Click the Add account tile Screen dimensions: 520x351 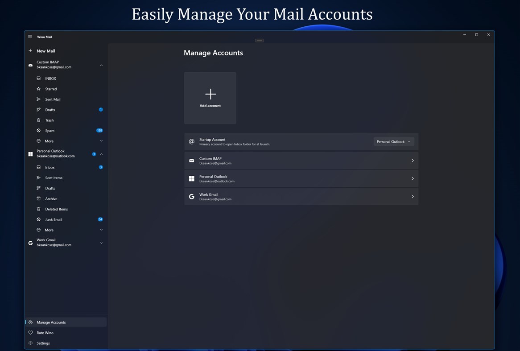[x=210, y=98]
